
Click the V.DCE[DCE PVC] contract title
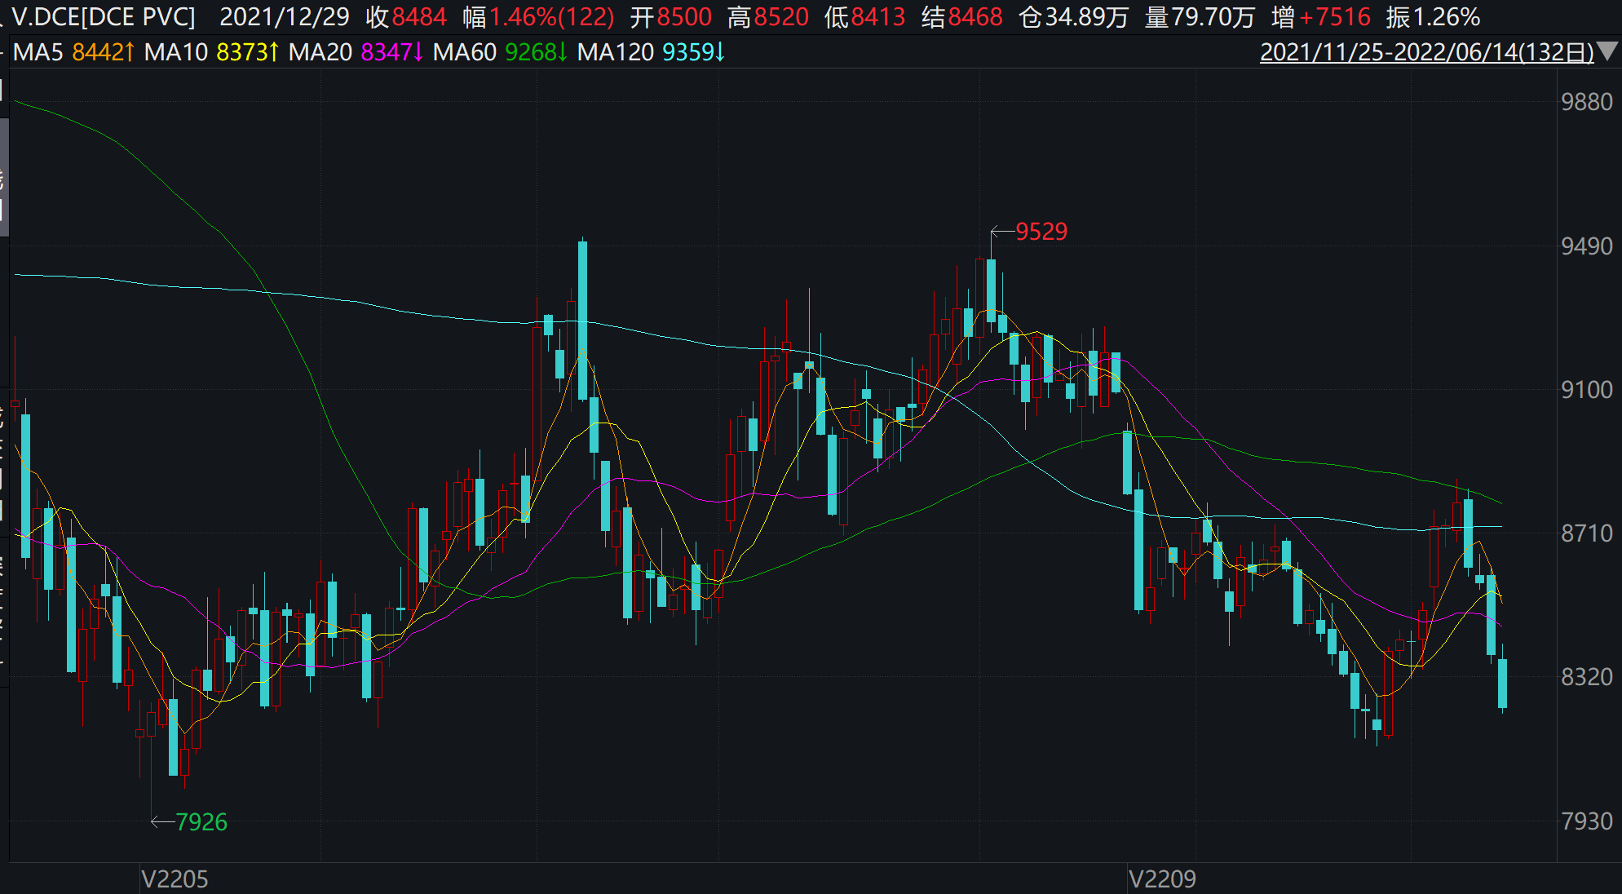104,16
